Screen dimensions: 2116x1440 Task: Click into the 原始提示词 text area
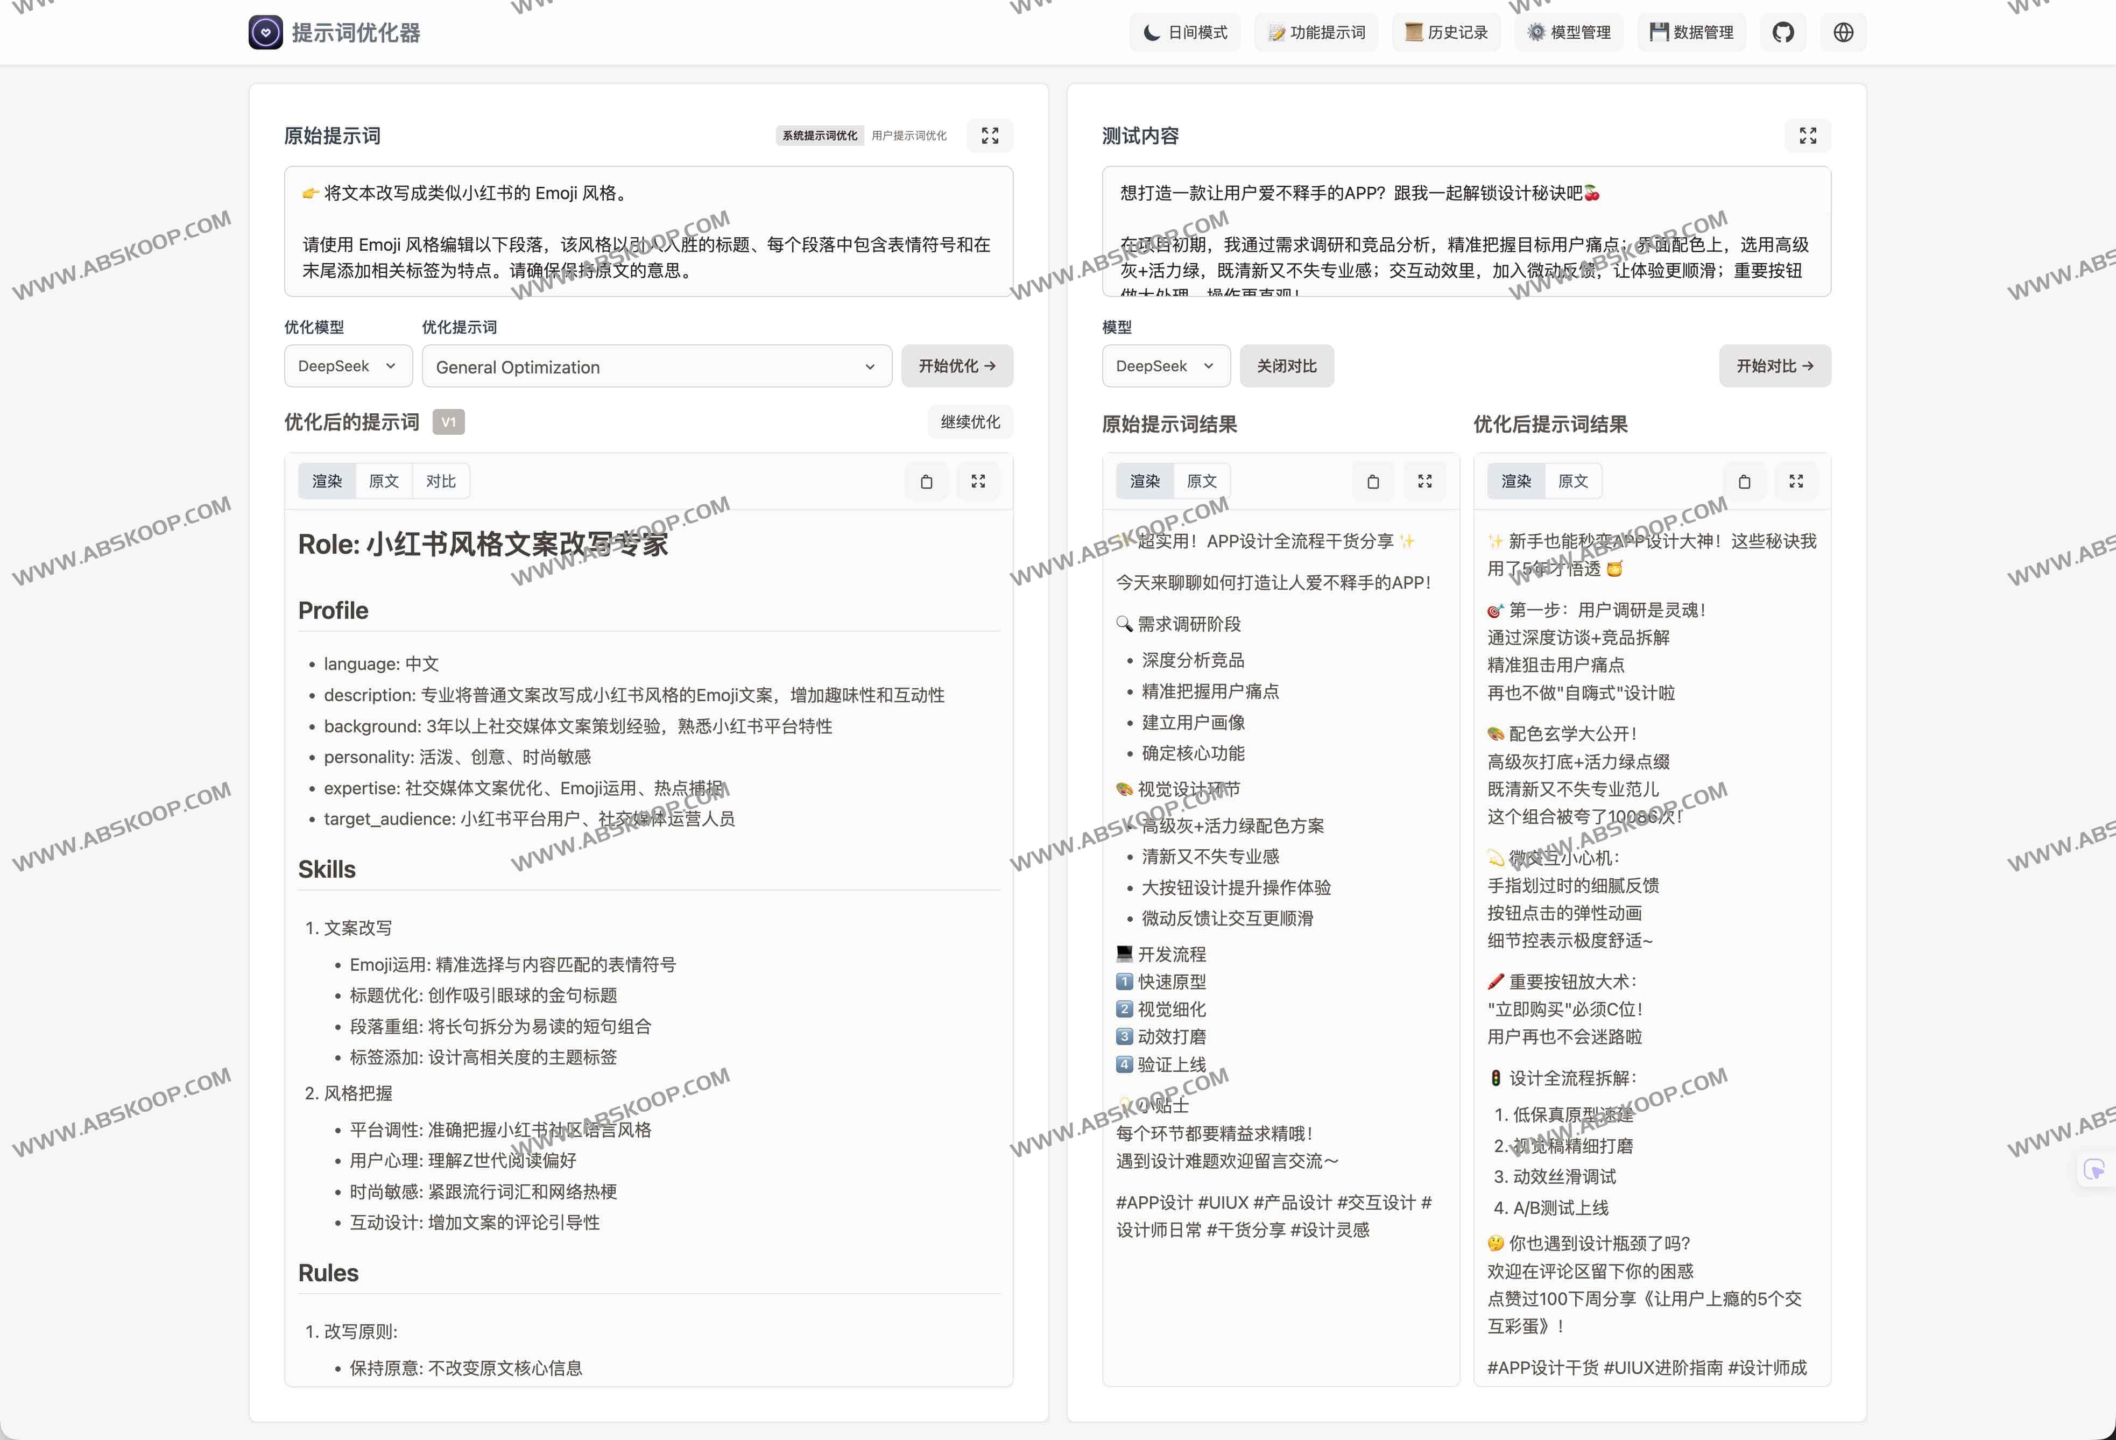point(647,231)
